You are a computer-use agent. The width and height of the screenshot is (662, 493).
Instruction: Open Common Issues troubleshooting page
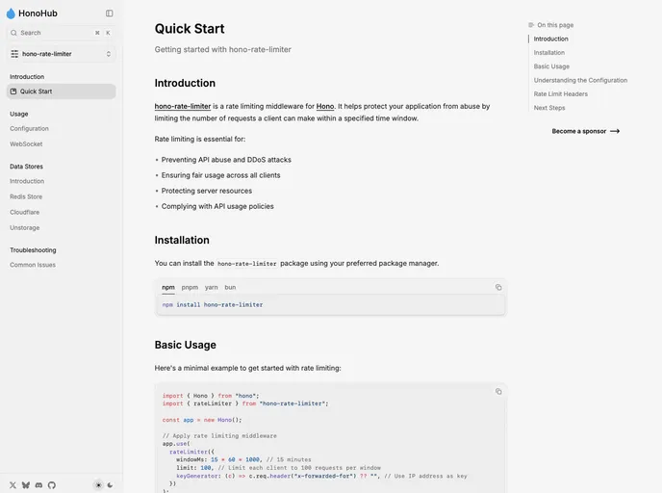(33, 265)
